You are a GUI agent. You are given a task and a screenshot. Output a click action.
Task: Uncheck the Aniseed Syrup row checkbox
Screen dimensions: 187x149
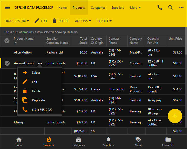(7, 63)
